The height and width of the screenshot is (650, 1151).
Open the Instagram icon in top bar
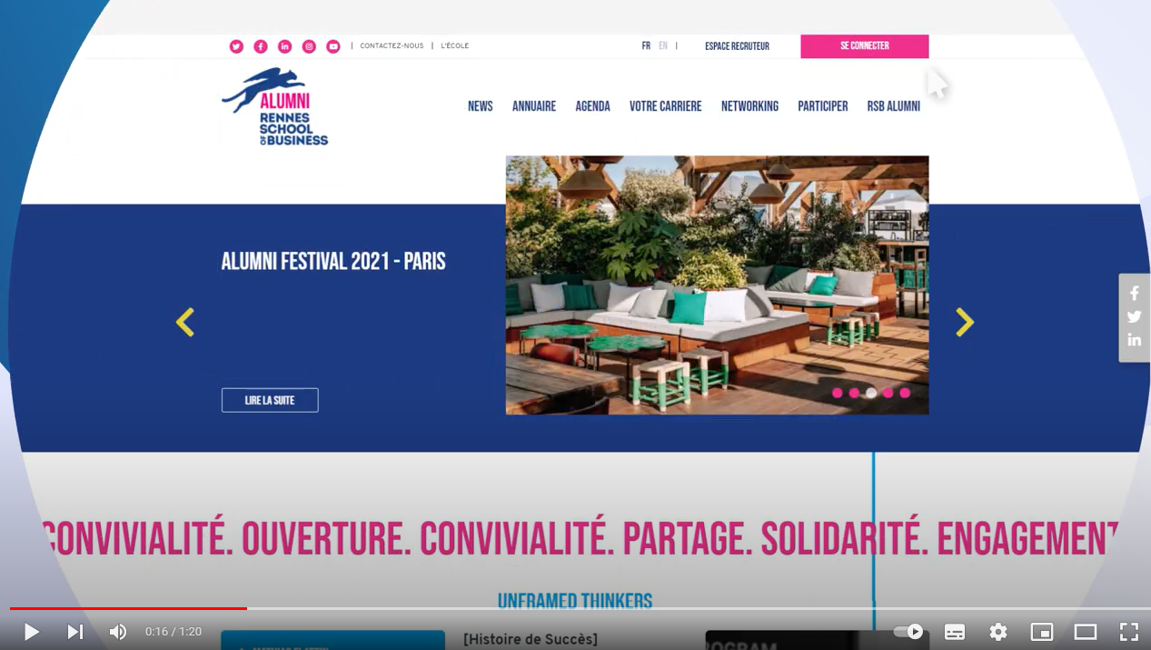pyautogui.click(x=309, y=46)
